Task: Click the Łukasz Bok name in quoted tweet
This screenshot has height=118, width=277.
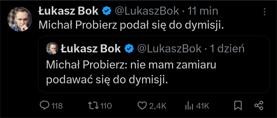Action: 91,49
